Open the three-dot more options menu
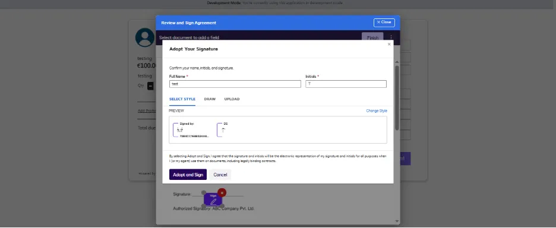This screenshot has width=556, height=228. (391, 37)
